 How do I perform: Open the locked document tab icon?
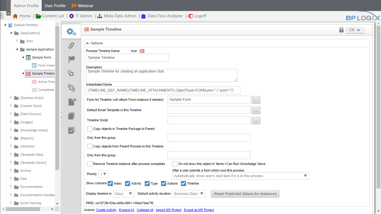(71, 102)
